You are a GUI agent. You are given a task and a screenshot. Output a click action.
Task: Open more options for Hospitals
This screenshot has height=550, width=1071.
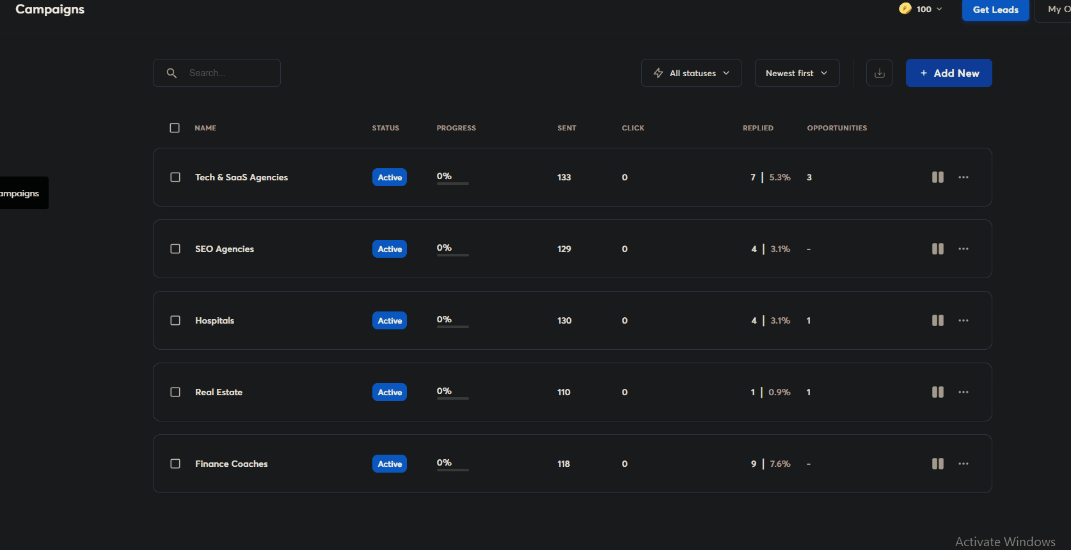click(x=964, y=320)
